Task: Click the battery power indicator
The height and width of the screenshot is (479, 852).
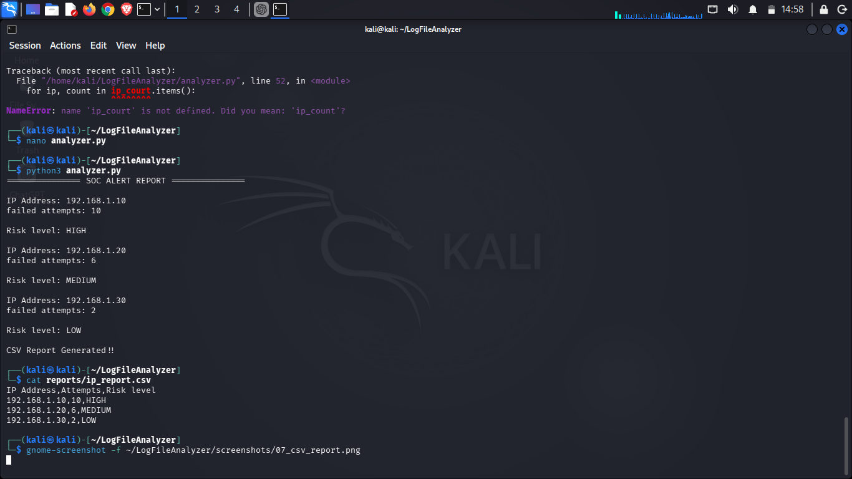Action: click(771, 9)
